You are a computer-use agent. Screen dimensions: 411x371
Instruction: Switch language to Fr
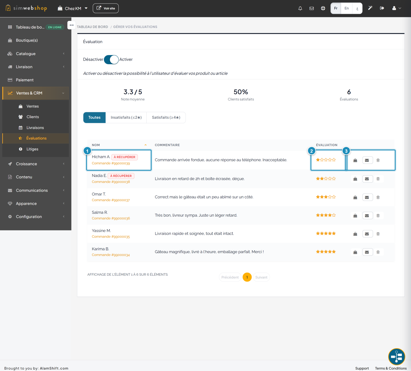coord(336,8)
